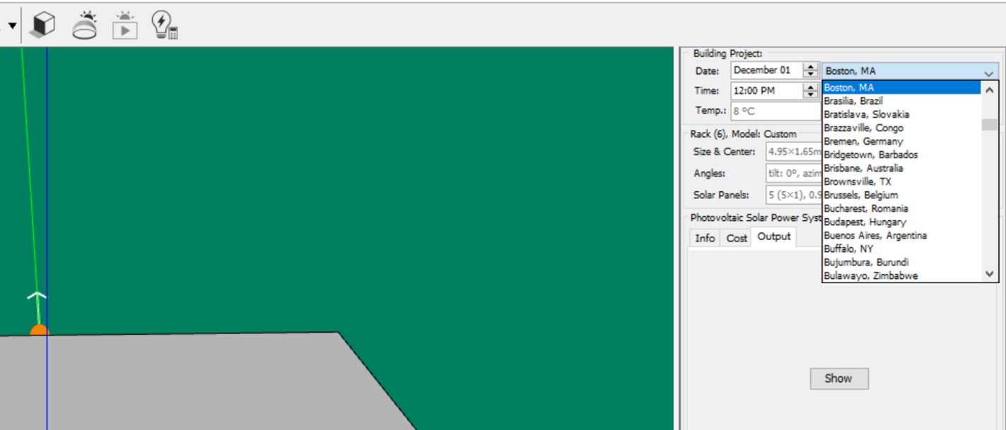The height and width of the screenshot is (430, 1006).
Task: Run the sun animation playback tool
Action: pyautogui.click(x=124, y=24)
